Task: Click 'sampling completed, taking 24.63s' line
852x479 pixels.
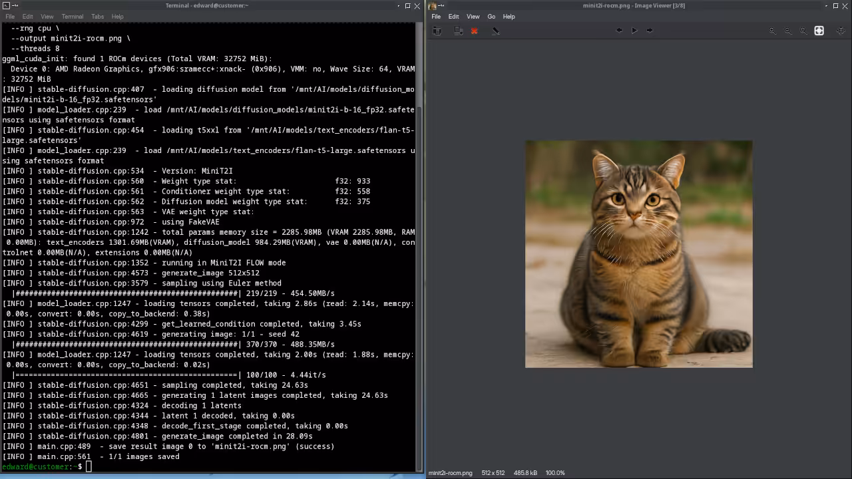Action: tap(155, 385)
